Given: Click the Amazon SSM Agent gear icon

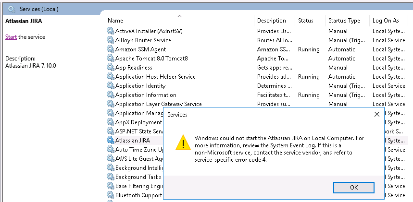Looking at the screenshot, I should pos(111,49).
